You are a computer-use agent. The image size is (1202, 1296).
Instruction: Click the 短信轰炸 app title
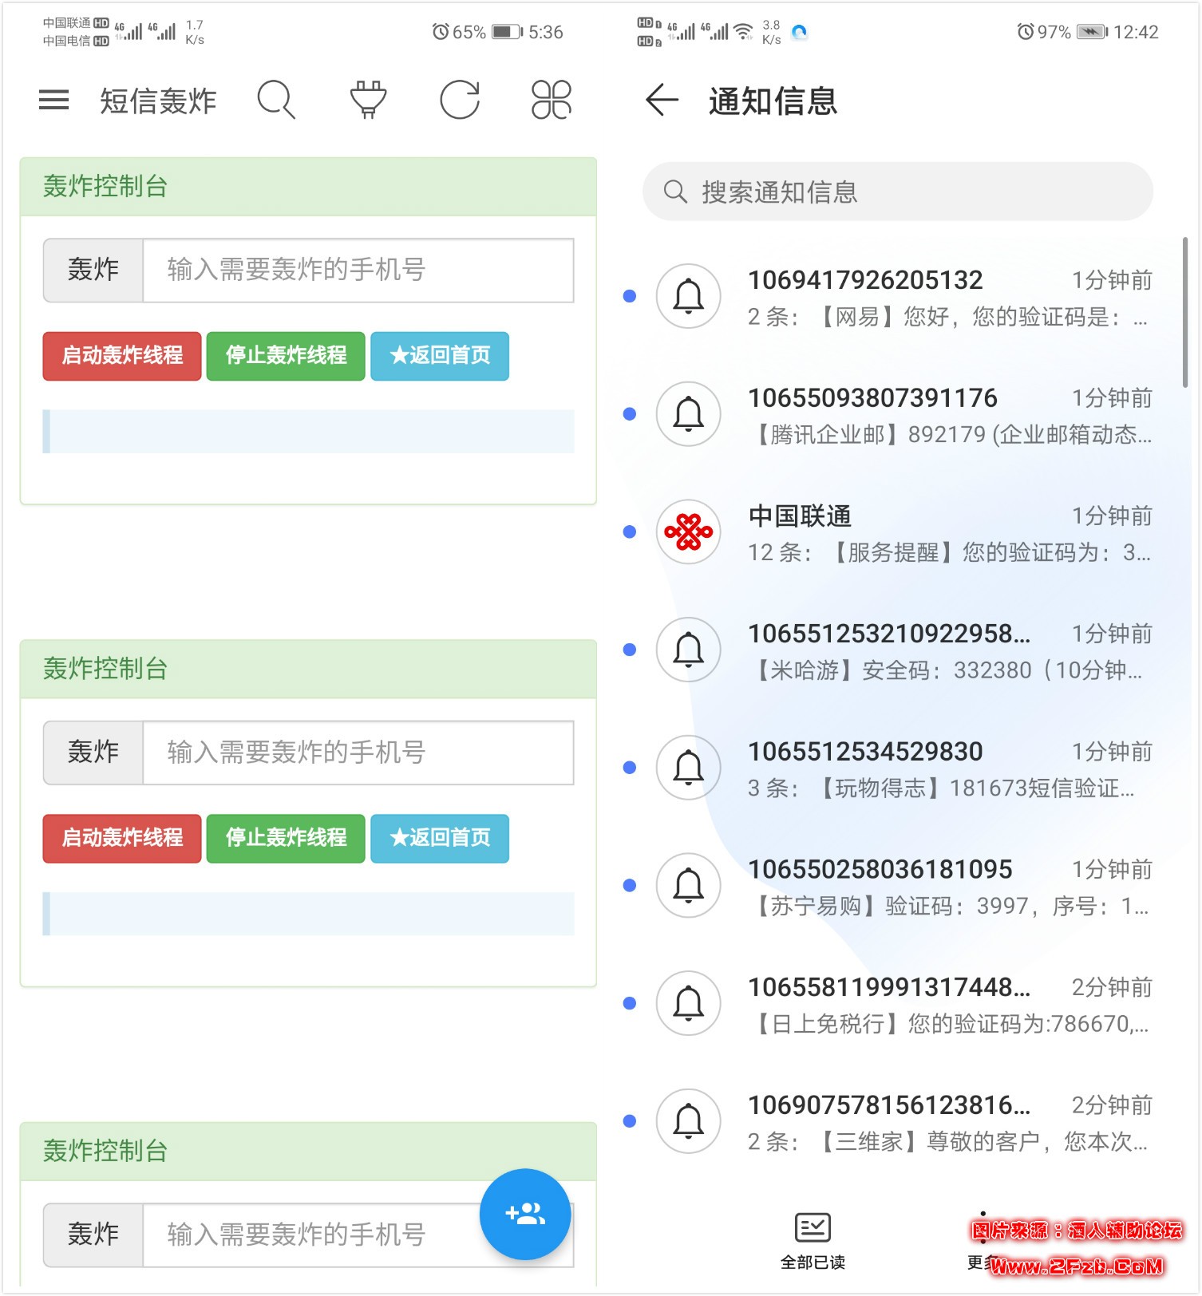pos(158,101)
